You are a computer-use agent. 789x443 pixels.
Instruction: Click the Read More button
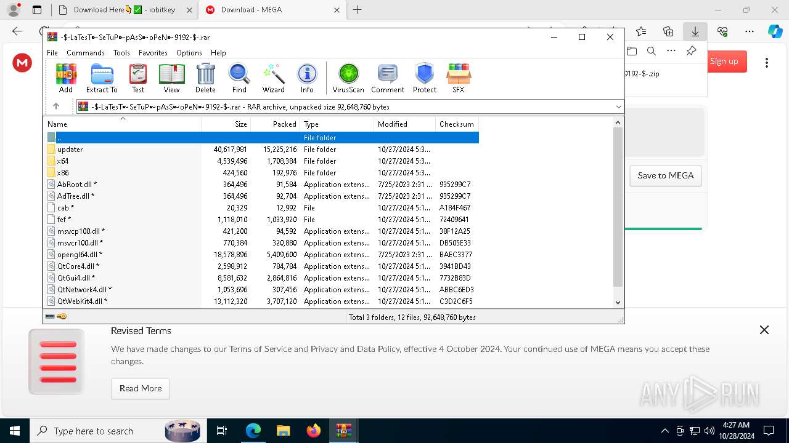click(141, 388)
